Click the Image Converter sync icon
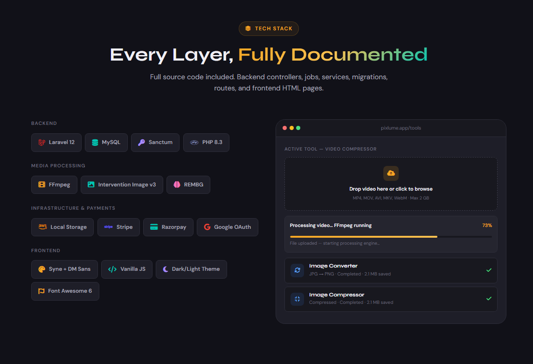The image size is (533, 364). tap(297, 270)
